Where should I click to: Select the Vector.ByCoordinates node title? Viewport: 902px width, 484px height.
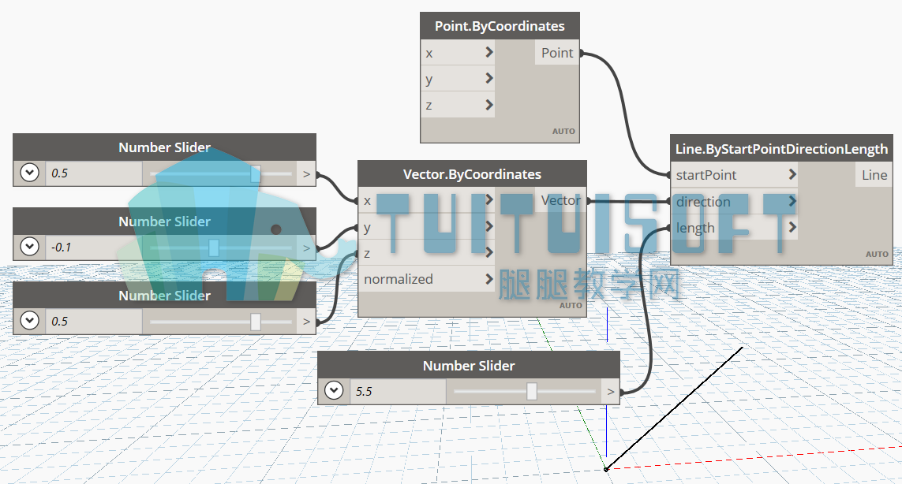tap(472, 174)
